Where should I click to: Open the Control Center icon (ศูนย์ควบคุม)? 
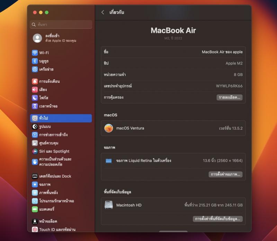tap(35, 143)
